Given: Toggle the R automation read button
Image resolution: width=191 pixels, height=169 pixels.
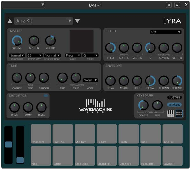Looking at the screenshot, I should (x=169, y=5).
